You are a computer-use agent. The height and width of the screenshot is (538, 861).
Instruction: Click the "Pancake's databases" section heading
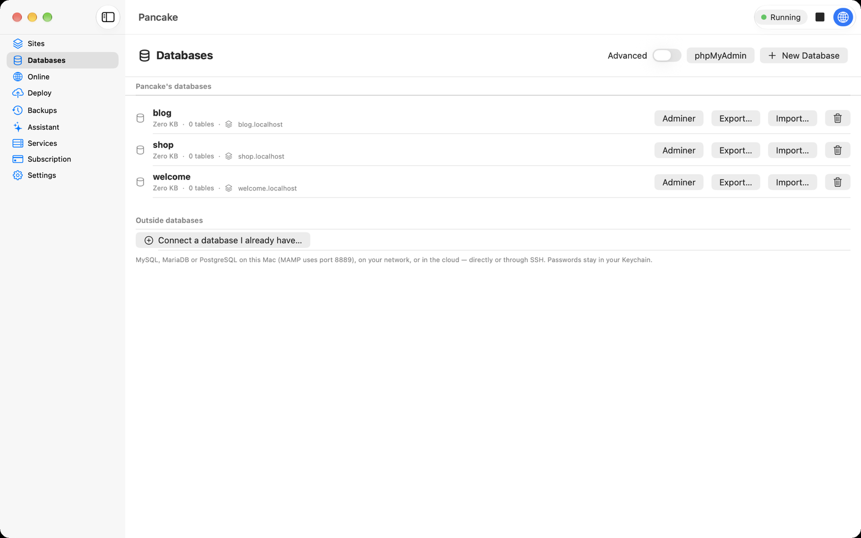coord(173,86)
